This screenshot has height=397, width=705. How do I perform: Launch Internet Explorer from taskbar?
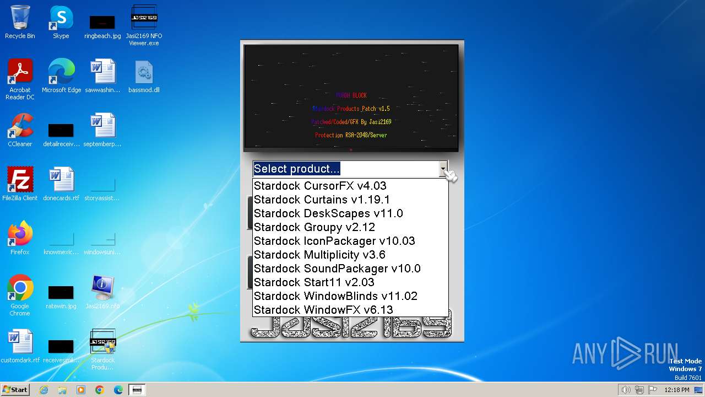point(44,390)
